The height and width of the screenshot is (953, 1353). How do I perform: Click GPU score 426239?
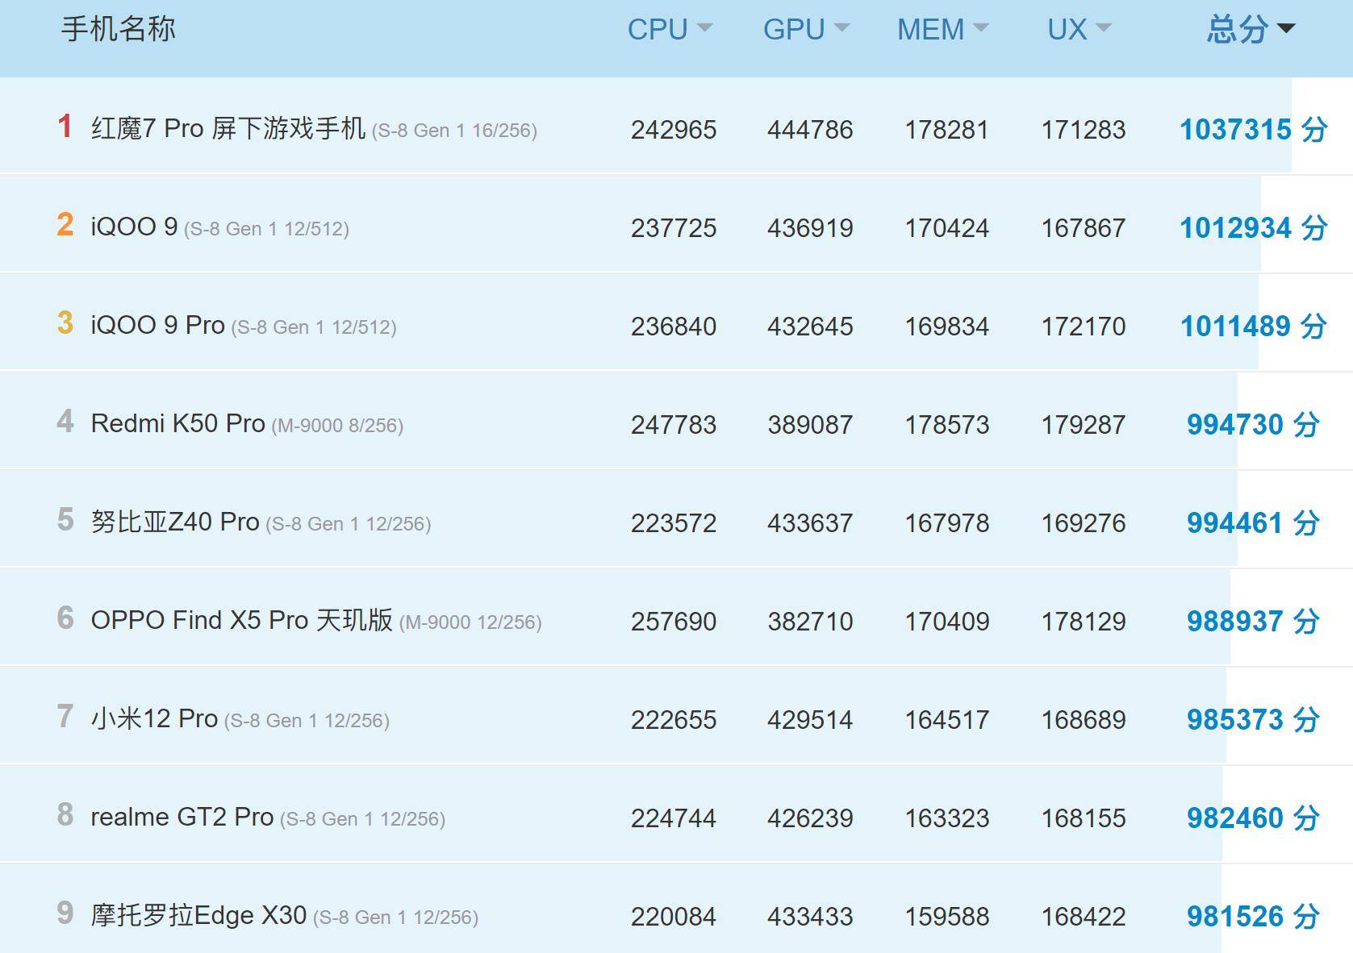tap(810, 818)
